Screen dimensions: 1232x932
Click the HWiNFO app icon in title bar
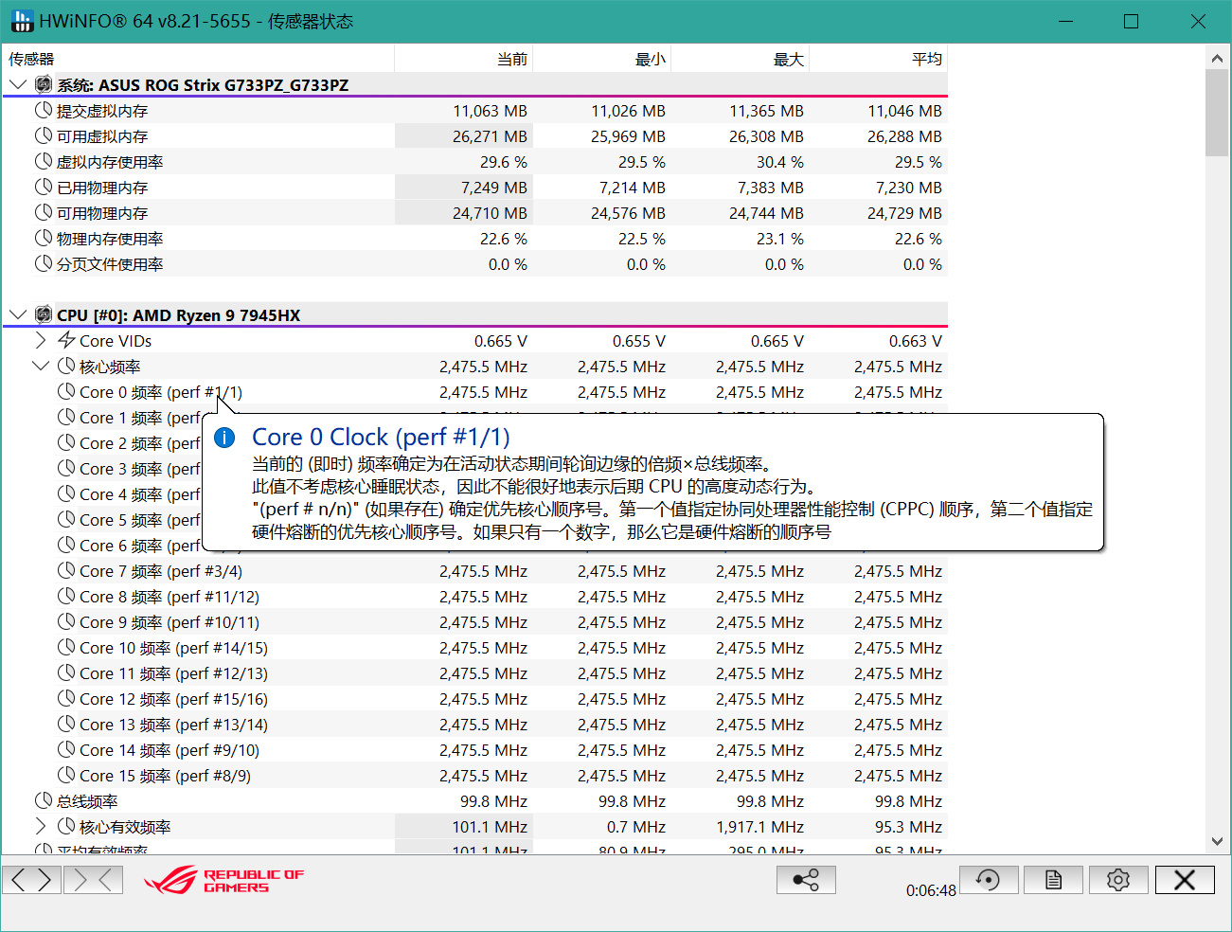pyautogui.click(x=22, y=21)
